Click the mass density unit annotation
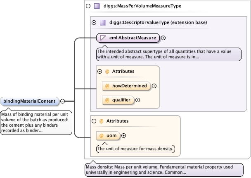The height and width of the screenshot is (178, 251). point(135,149)
